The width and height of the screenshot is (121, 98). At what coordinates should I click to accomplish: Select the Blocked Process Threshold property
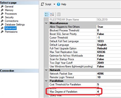[x=64, y=30]
